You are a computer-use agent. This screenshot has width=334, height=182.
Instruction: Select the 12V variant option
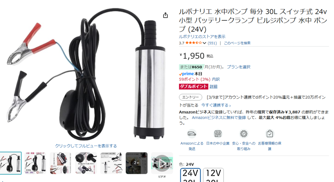click(x=213, y=175)
